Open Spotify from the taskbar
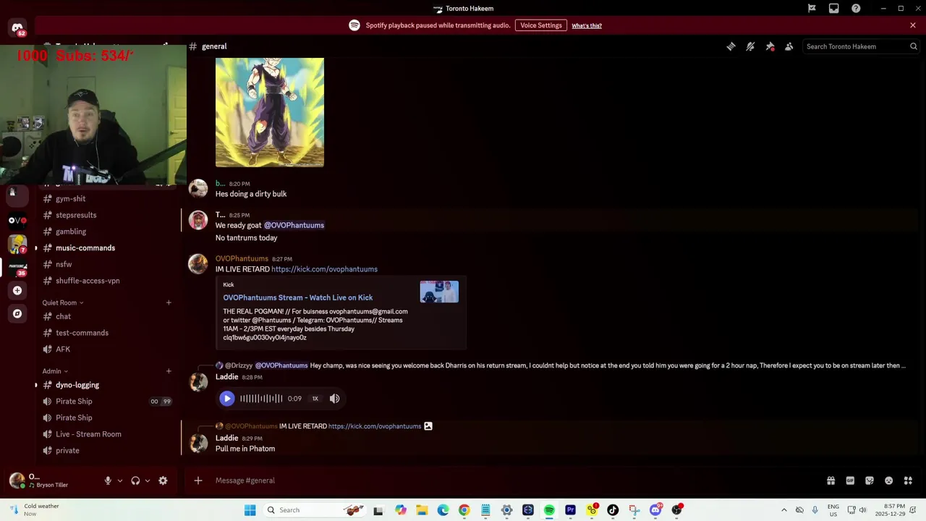The height and width of the screenshot is (521, 926). tap(549, 510)
